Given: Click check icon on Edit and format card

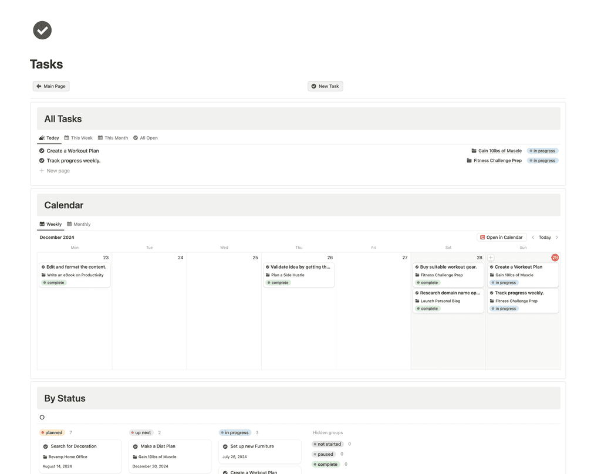Looking at the screenshot, I should pyautogui.click(x=43, y=267).
